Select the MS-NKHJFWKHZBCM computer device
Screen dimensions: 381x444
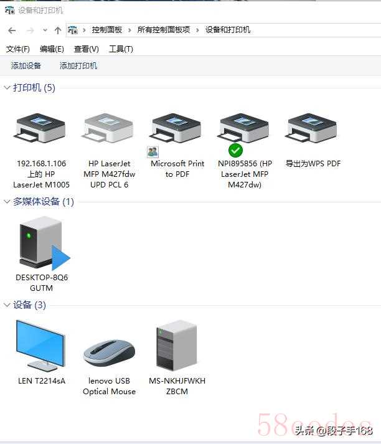[x=177, y=357]
